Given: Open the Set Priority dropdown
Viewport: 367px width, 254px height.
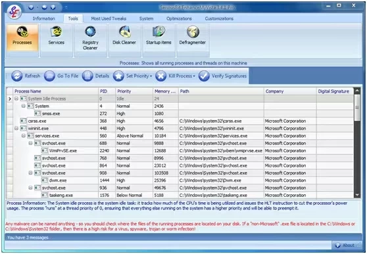Looking at the screenshot, I should (x=133, y=76).
